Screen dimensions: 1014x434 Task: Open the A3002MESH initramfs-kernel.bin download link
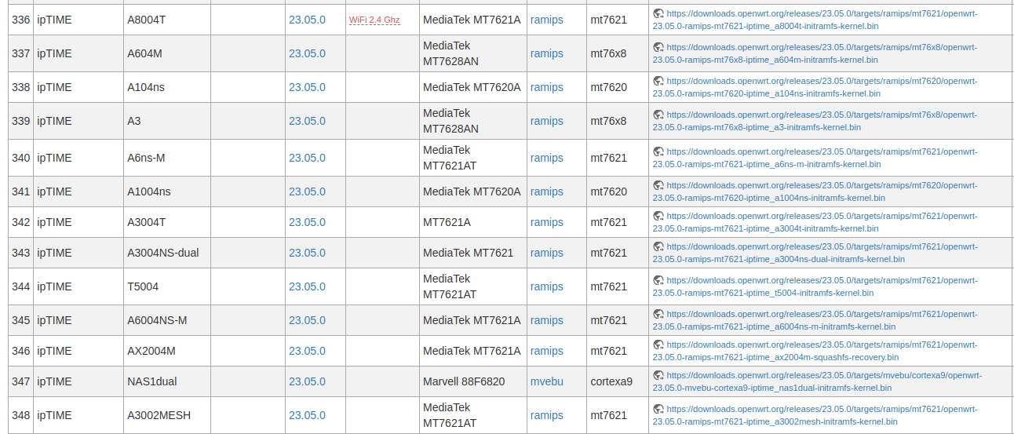(815, 415)
